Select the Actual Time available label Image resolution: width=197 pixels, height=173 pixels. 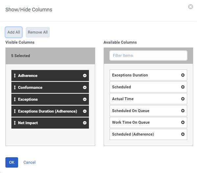[123, 99]
